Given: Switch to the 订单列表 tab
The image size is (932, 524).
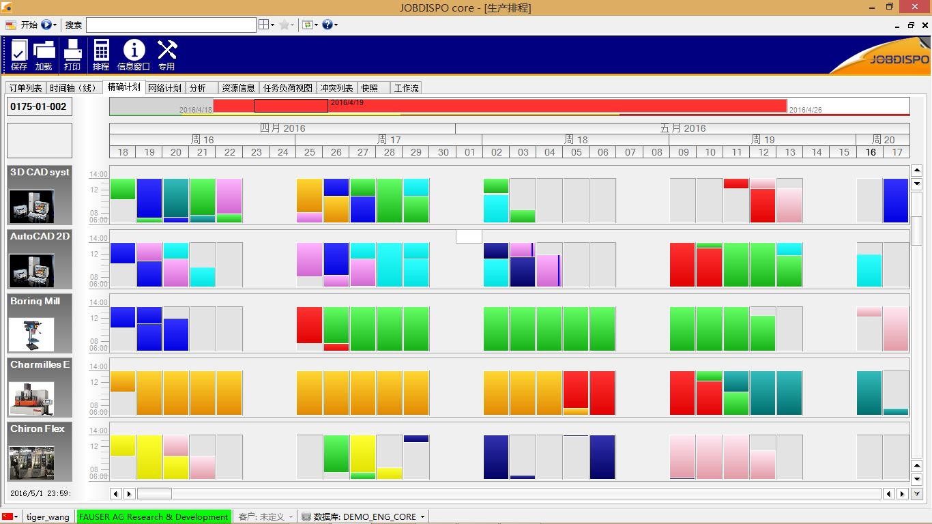Looking at the screenshot, I should tap(26, 88).
